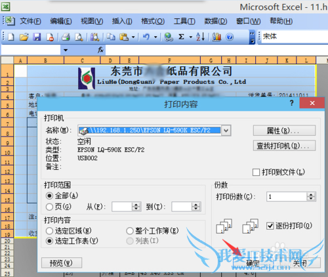Open the 帮助(H) menu
Image resolution: width=328 pixels, height=277 pixels.
[281, 21]
